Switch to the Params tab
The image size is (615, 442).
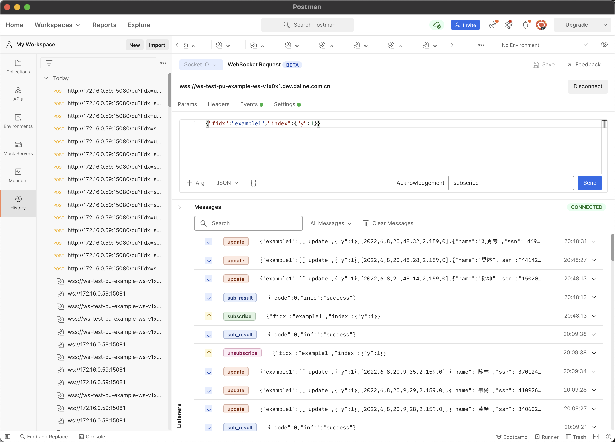(x=187, y=104)
